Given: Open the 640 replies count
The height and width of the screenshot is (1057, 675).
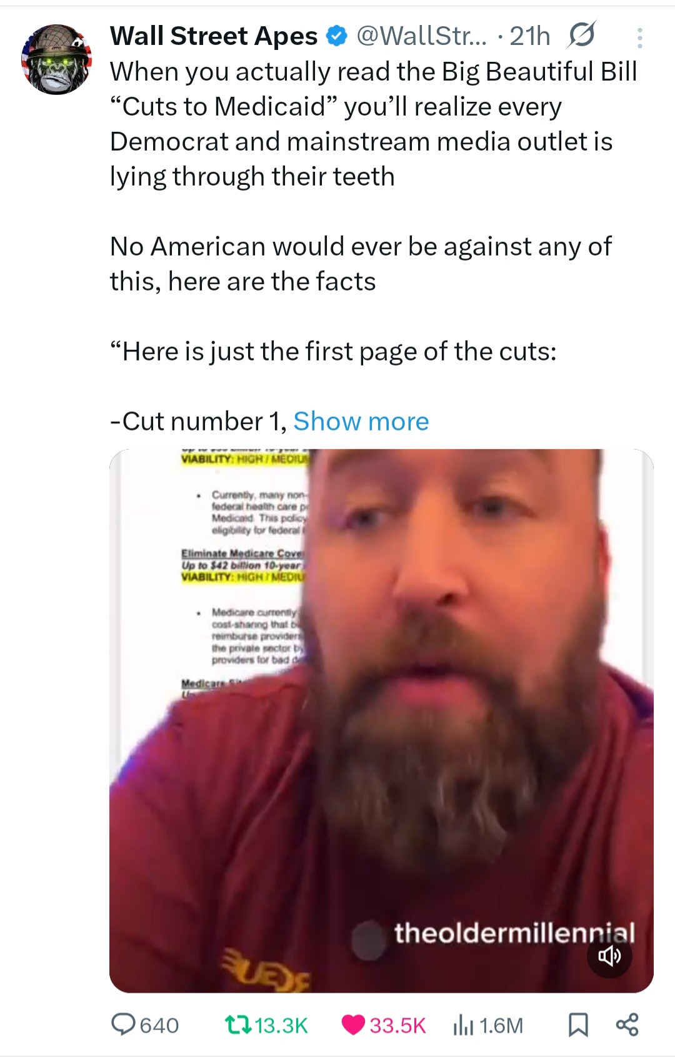Looking at the screenshot, I should click(x=159, y=1025).
